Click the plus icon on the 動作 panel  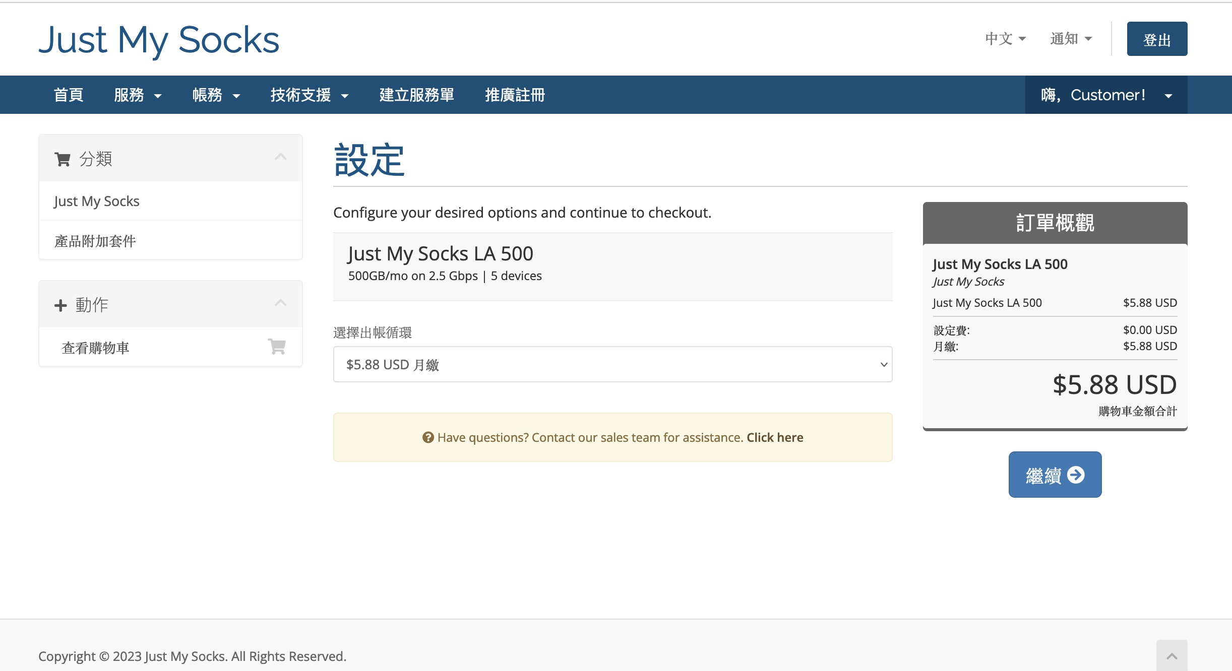click(x=60, y=304)
